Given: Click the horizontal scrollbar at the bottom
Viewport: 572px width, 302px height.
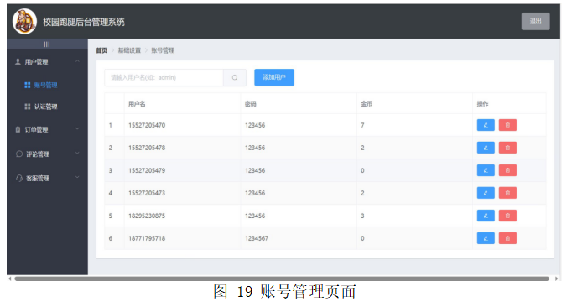Looking at the screenshot, I should click(282, 279).
